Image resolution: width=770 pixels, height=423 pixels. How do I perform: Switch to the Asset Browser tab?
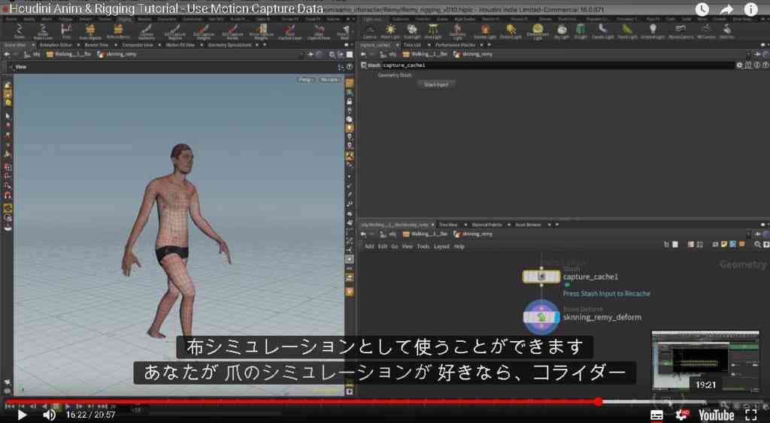[528, 225]
